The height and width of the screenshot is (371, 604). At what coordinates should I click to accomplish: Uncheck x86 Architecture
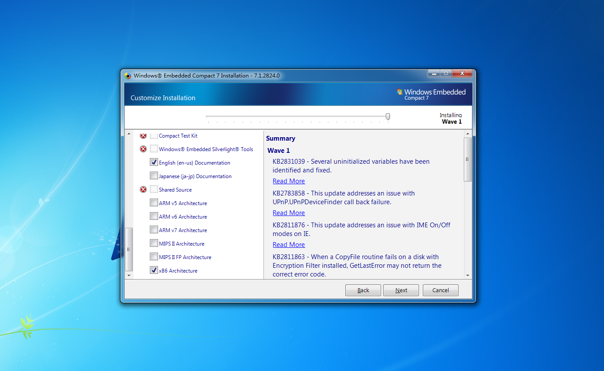pyautogui.click(x=154, y=270)
